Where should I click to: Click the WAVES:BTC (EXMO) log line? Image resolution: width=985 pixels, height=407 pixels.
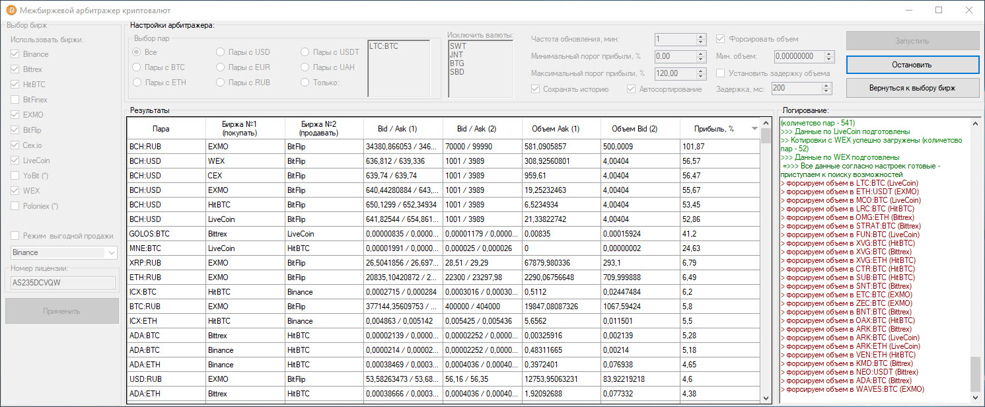click(852, 389)
